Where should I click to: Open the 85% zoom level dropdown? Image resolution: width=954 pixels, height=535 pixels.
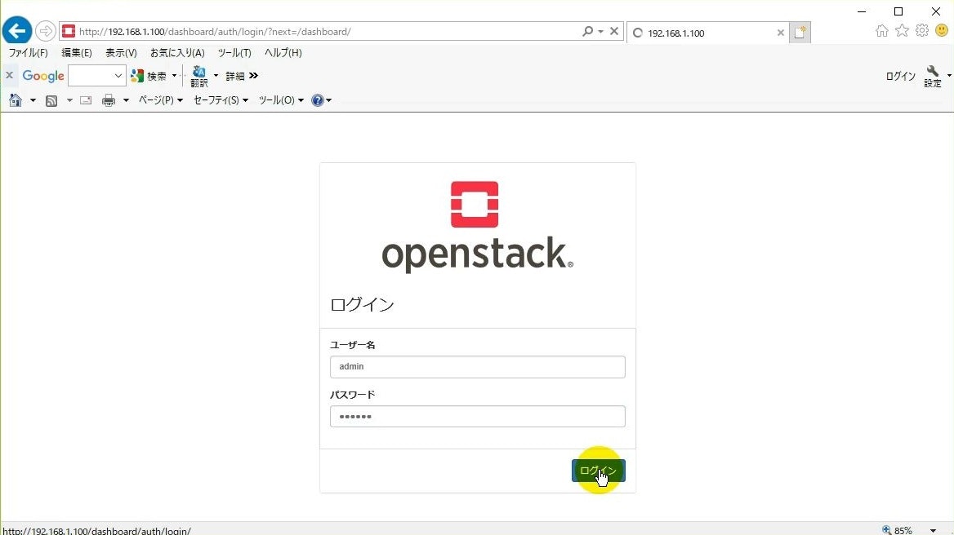pos(934,531)
